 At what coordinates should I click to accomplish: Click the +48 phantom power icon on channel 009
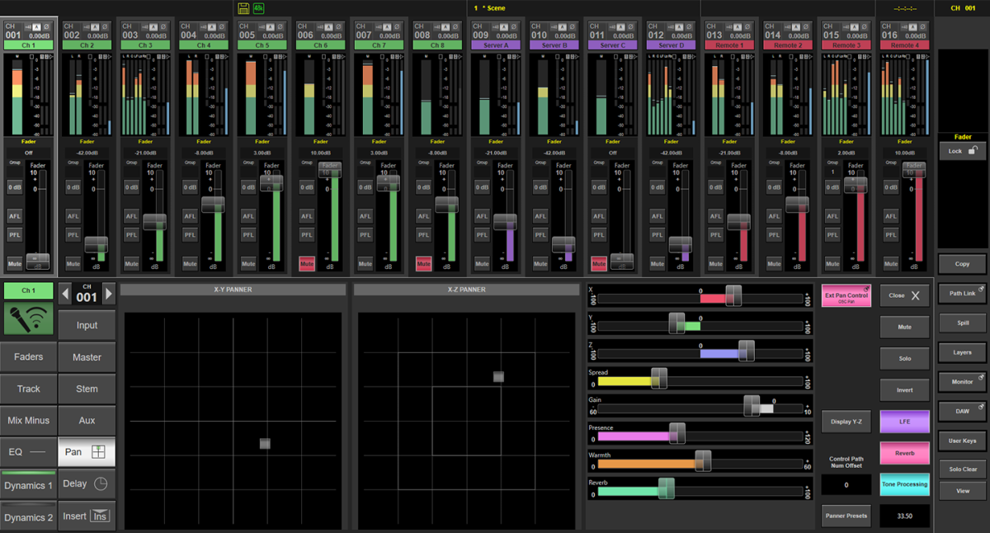tap(494, 26)
